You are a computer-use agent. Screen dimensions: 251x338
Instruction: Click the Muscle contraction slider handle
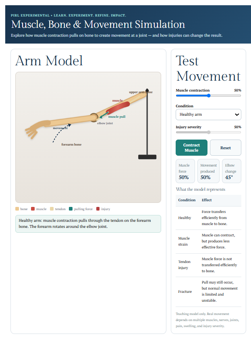pyautogui.click(x=209, y=96)
